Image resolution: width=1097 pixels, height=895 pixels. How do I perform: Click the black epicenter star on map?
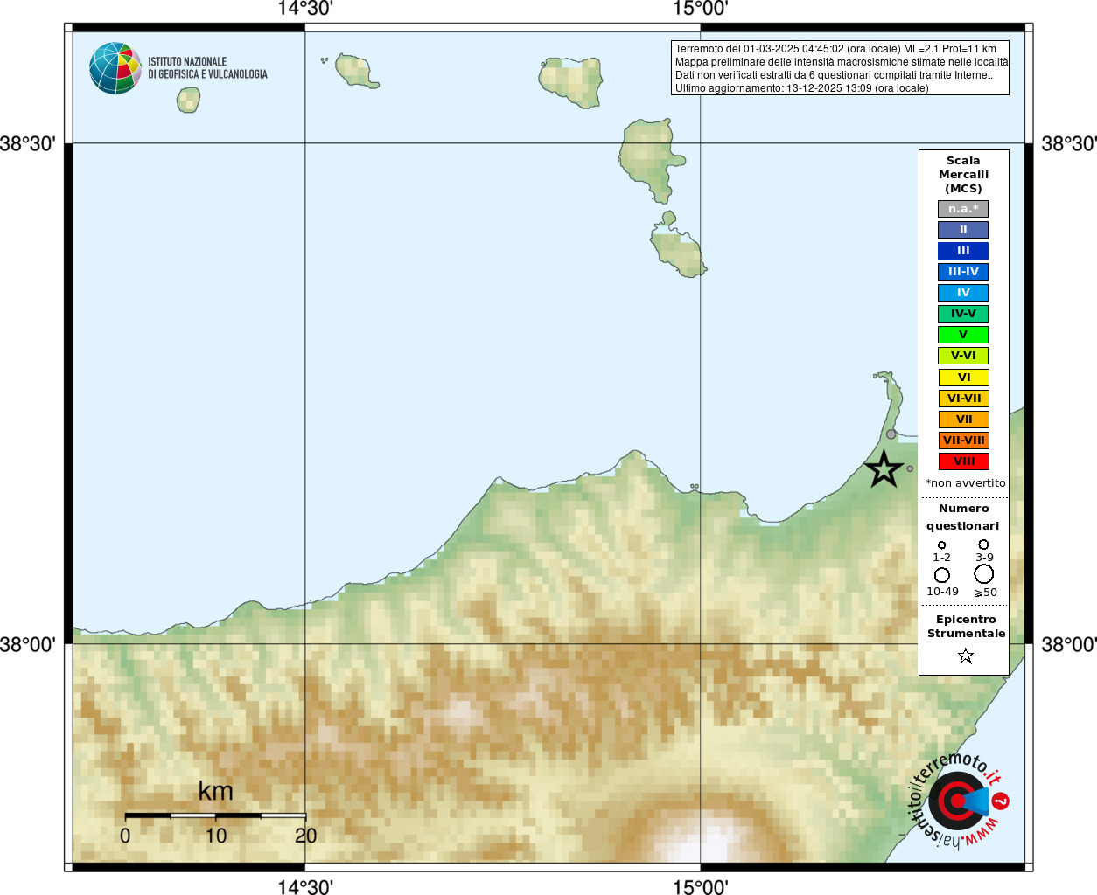point(884,469)
